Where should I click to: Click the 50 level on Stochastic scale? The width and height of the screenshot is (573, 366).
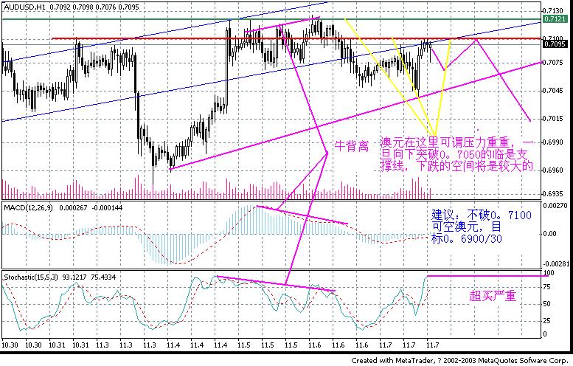tap(547, 304)
